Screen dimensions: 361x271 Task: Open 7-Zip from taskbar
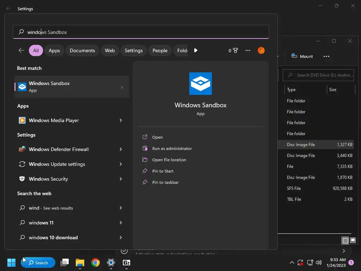point(127,263)
